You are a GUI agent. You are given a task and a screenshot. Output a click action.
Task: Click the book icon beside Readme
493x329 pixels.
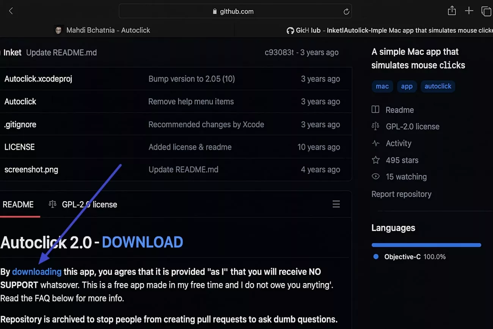pyautogui.click(x=375, y=110)
